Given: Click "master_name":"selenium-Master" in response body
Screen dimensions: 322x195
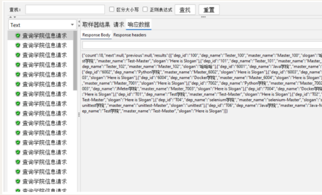Looking at the screenshot, I should click(270, 100).
